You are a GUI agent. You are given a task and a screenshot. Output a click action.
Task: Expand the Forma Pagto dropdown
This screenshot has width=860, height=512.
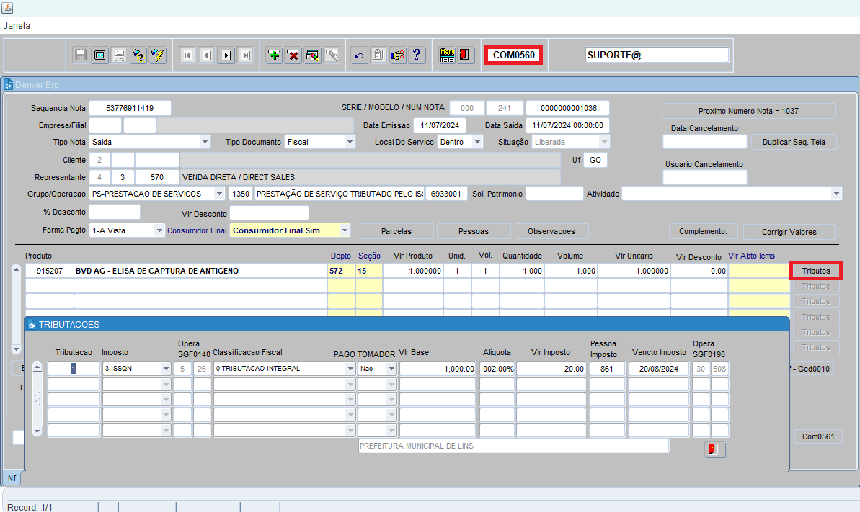point(159,231)
